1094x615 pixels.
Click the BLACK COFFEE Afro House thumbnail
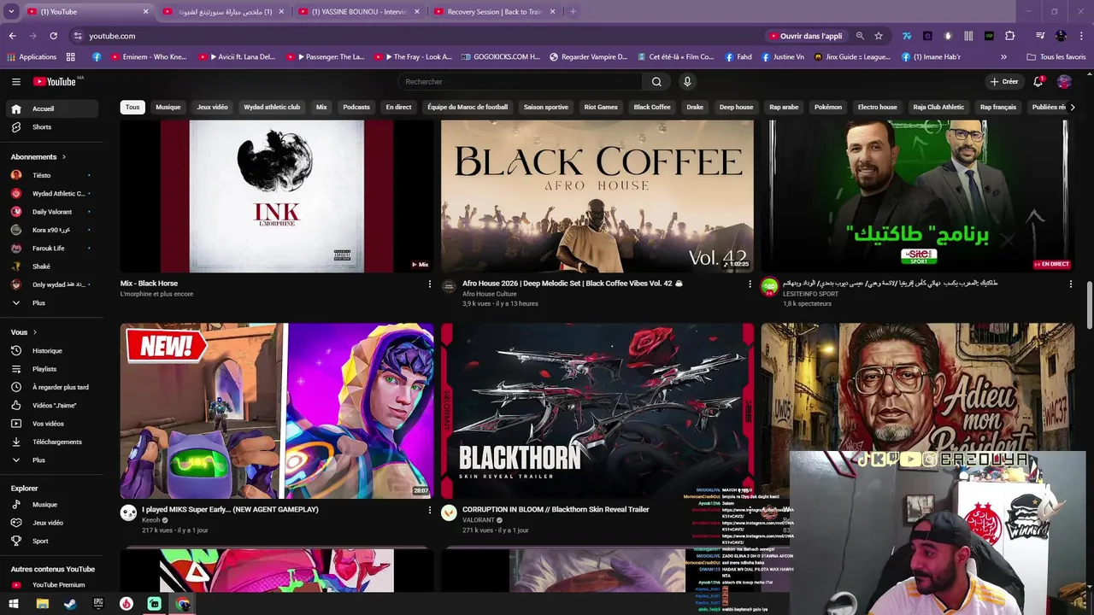point(597,196)
